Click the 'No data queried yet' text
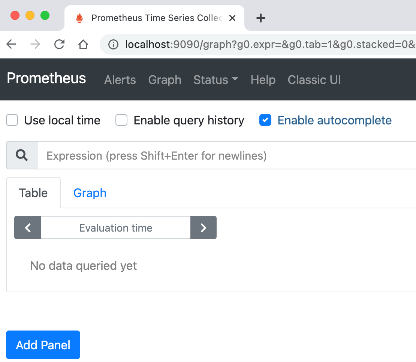 83,265
